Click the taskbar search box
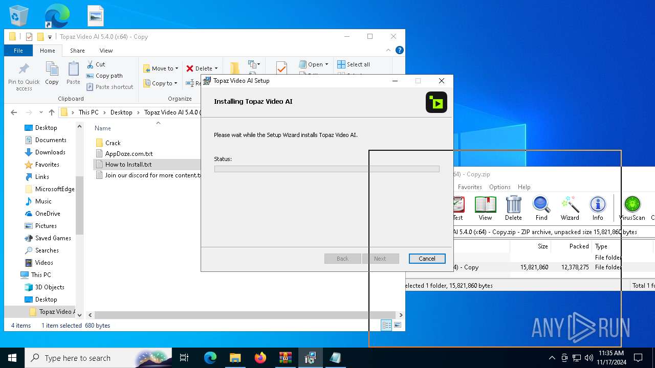 (98, 358)
